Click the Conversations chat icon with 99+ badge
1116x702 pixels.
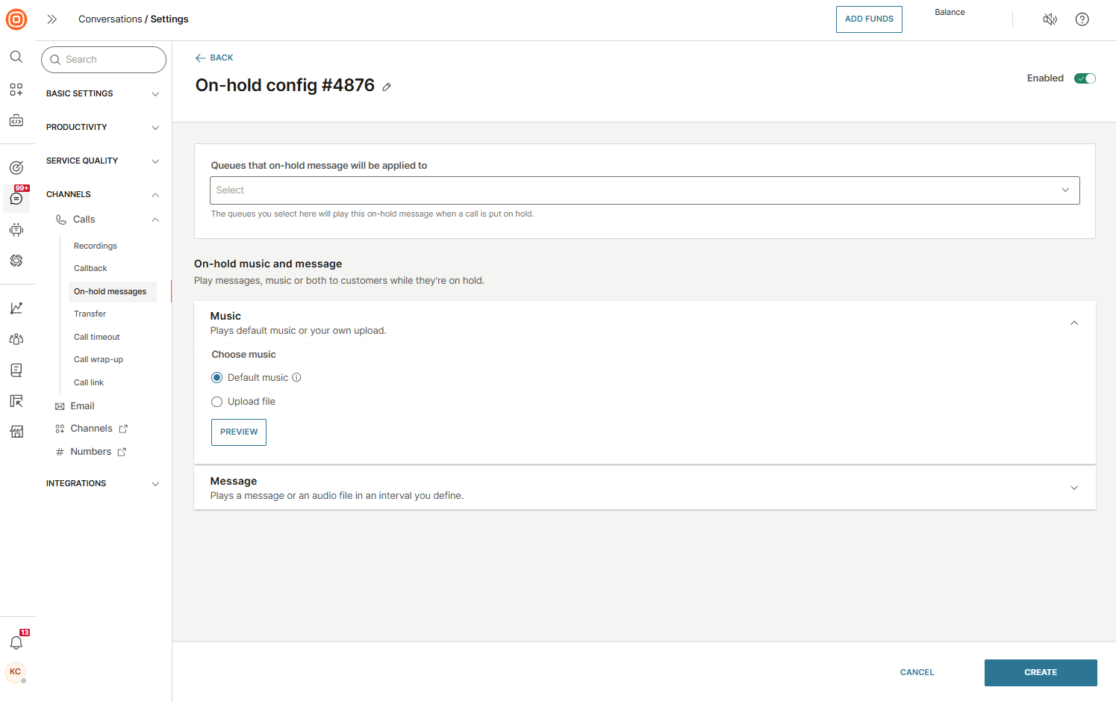click(16, 199)
